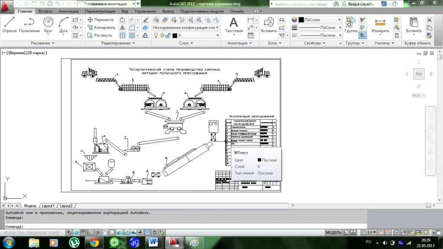The height and width of the screenshot is (249, 443).
Task: Click the black layer color swatch
Action: (x=175, y=36)
